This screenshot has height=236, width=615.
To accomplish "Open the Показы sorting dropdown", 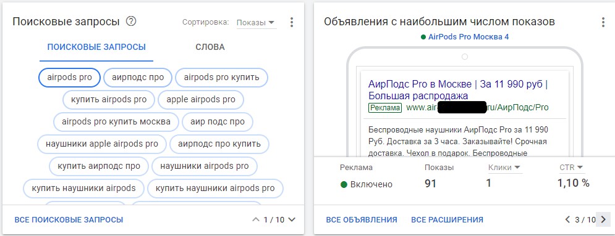I will [x=256, y=23].
